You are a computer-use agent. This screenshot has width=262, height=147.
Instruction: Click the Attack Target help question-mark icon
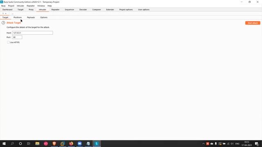[3, 23]
